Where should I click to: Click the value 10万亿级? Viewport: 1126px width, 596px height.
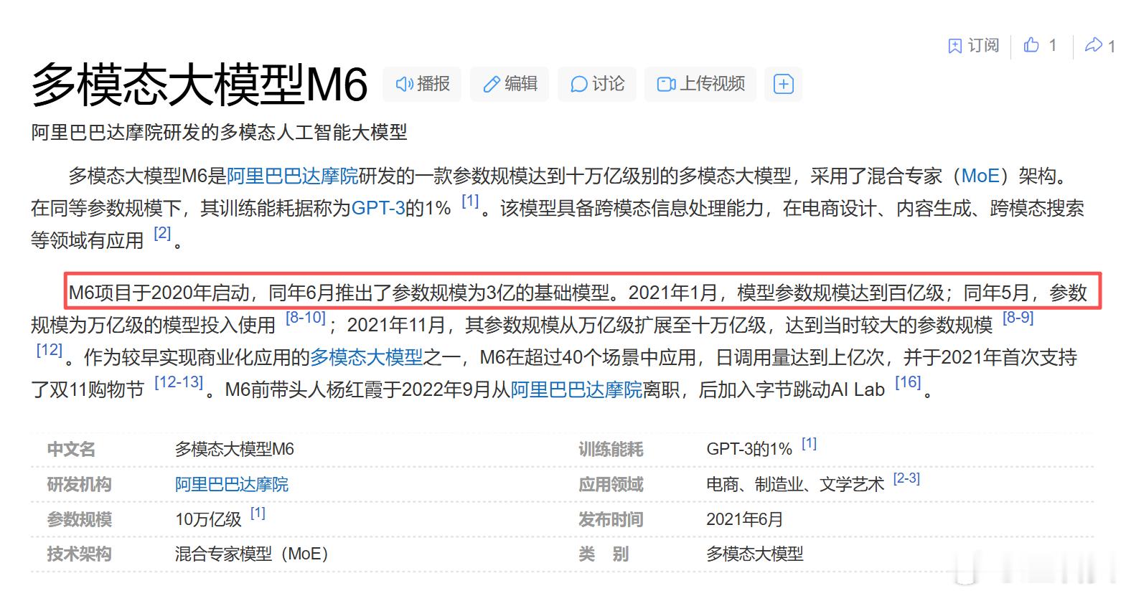pos(208,519)
